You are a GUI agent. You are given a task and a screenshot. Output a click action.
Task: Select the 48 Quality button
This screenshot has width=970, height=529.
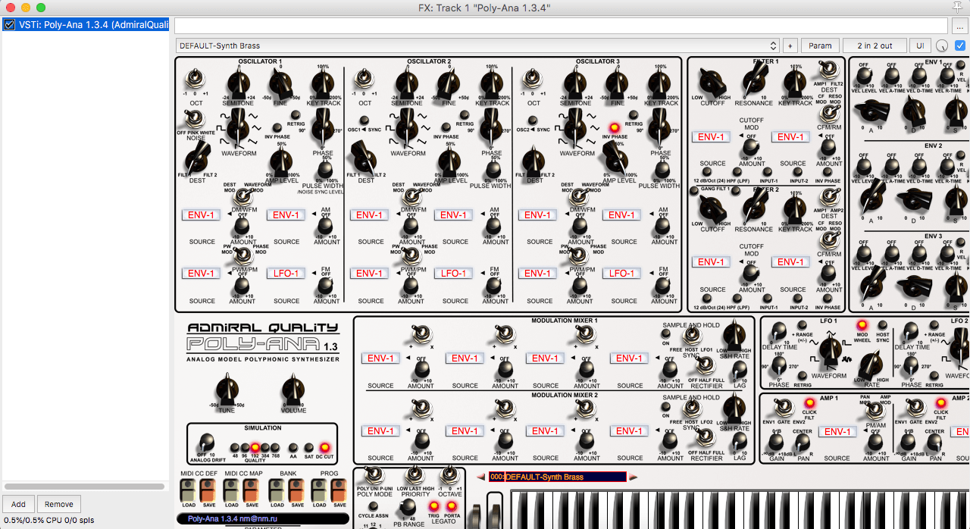[235, 447]
